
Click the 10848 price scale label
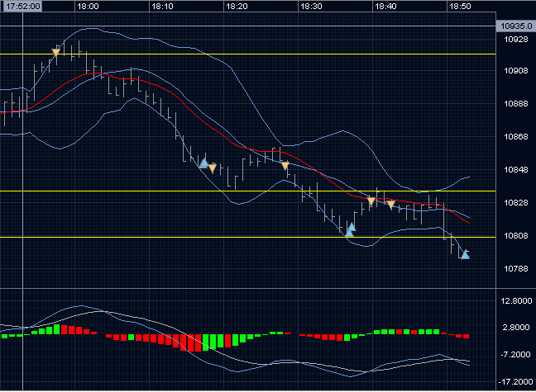(x=515, y=170)
